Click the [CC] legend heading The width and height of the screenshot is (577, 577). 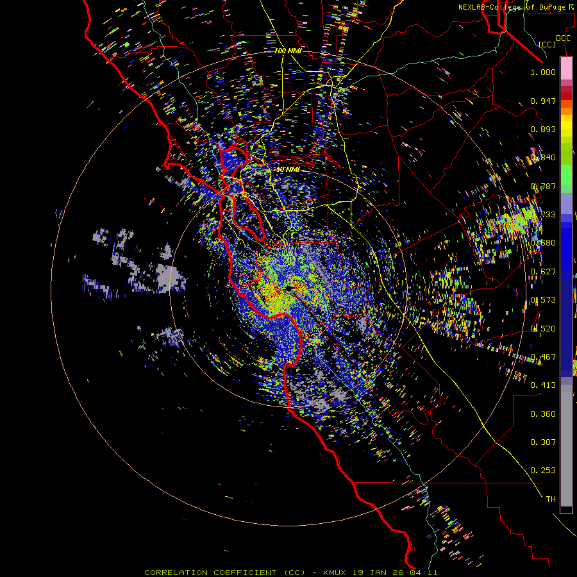(548, 44)
